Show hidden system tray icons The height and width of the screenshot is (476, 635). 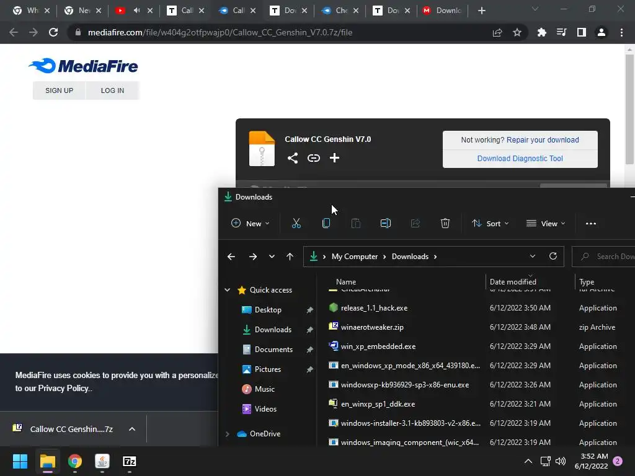tap(528, 461)
